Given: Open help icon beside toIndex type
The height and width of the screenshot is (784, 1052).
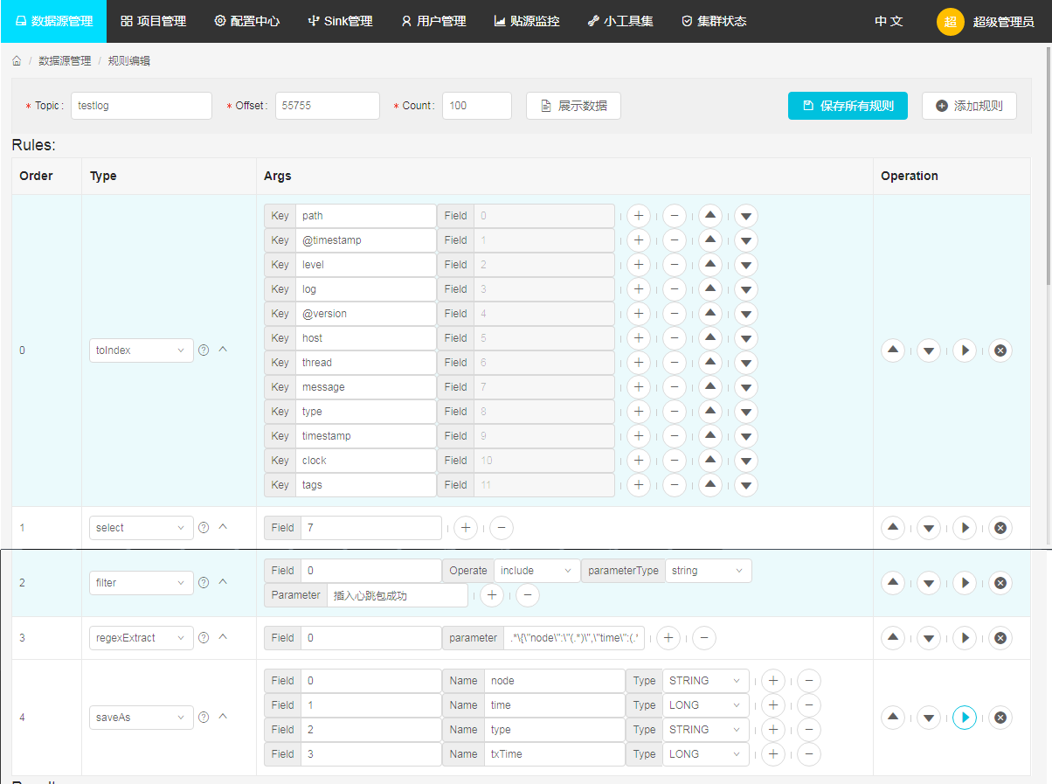Looking at the screenshot, I should point(204,350).
